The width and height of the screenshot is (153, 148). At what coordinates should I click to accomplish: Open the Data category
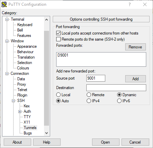point(21,79)
